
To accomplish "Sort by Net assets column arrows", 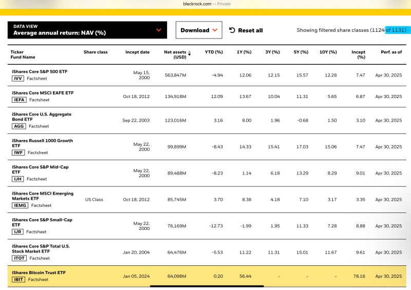I will tap(189, 52).
